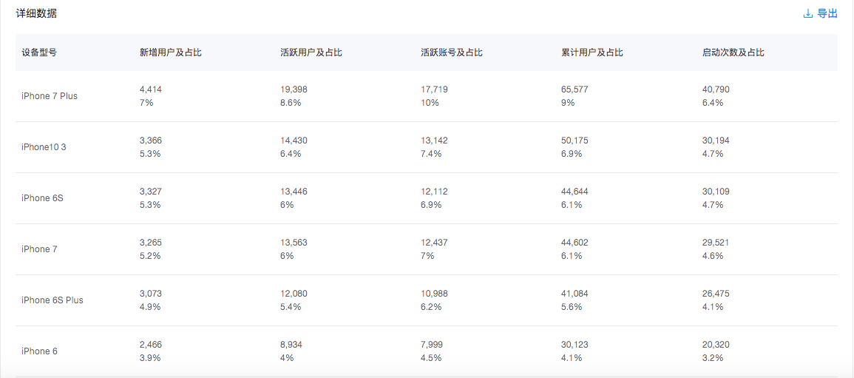
Task: Click cumulative users value 44,602
Action: point(575,243)
